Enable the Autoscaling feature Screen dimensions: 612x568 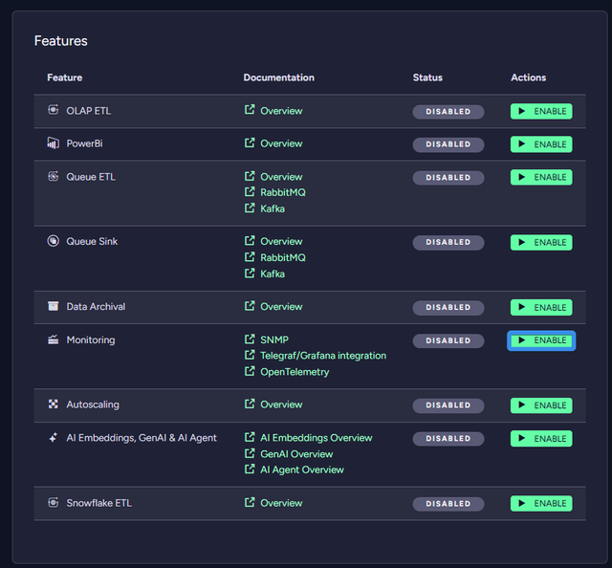click(541, 405)
